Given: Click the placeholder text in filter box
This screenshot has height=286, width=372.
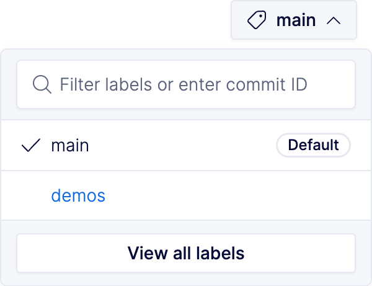Looking at the screenshot, I should pos(184,84).
